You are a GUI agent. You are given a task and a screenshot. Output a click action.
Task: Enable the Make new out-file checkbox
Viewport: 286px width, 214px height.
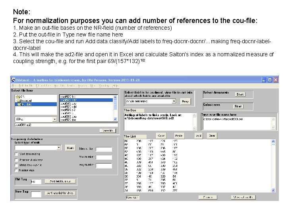(16, 165)
